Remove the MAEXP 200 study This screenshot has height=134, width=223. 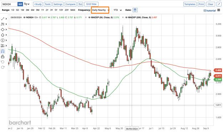pyautogui.click(x=123, y=18)
